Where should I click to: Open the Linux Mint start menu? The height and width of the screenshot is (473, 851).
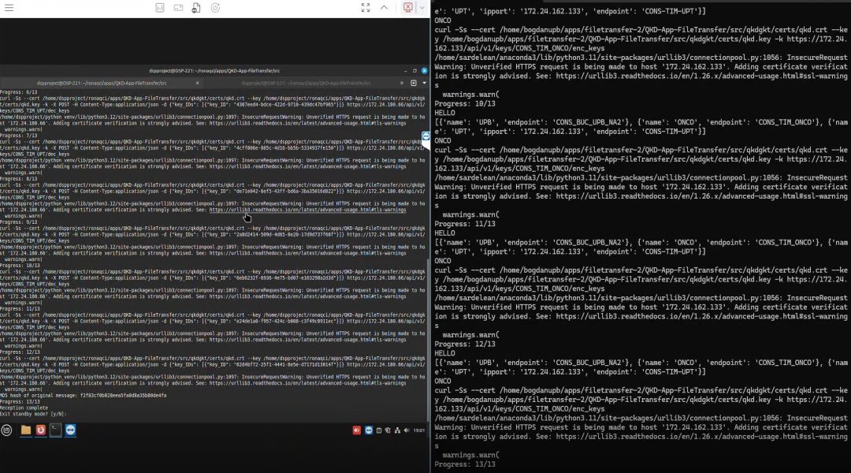tap(7, 430)
